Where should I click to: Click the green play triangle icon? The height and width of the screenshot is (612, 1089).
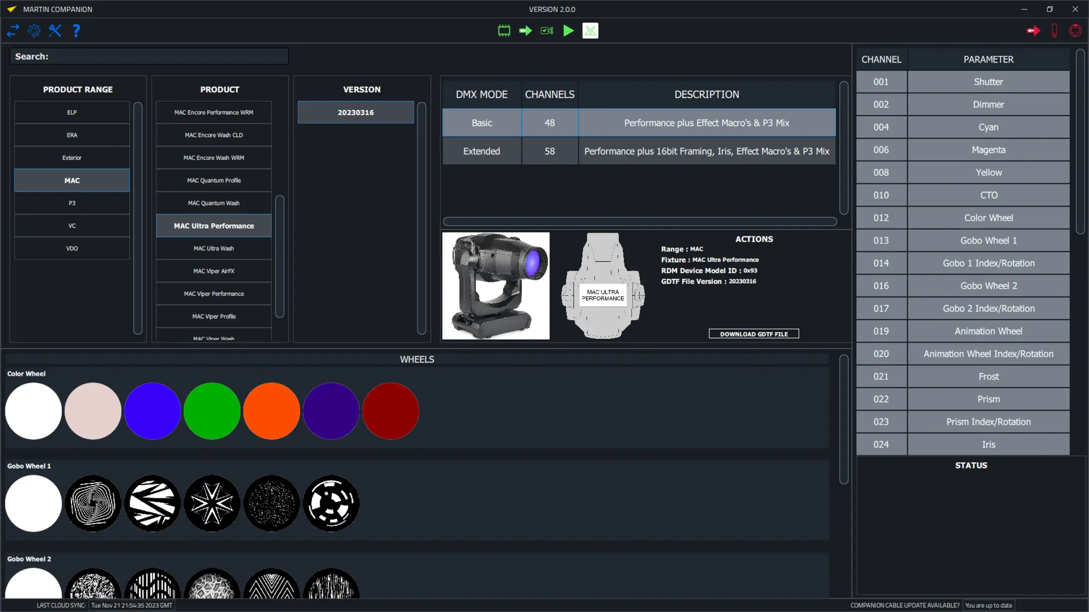pyautogui.click(x=568, y=31)
